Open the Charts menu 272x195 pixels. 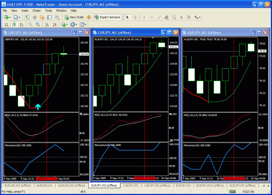pos(37,10)
